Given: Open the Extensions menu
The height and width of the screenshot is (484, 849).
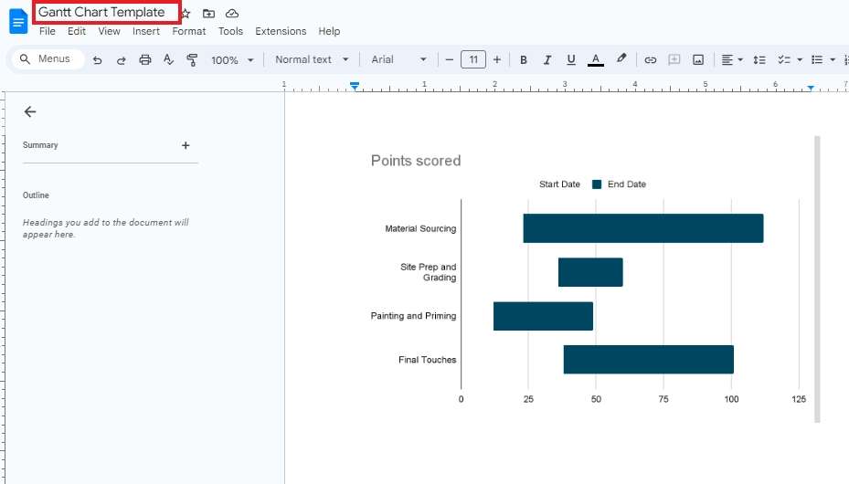Looking at the screenshot, I should pyautogui.click(x=281, y=31).
